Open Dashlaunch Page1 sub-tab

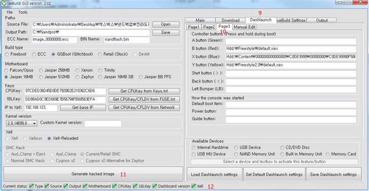[194, 27]
